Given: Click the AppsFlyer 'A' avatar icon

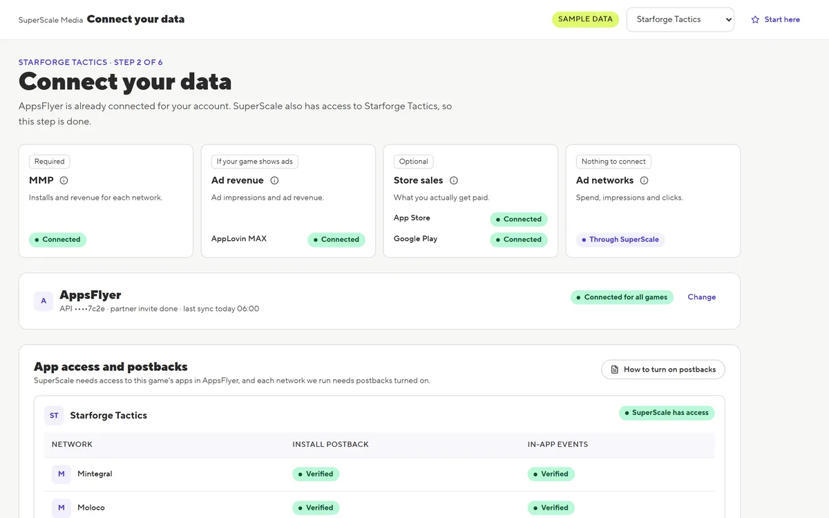Looking at the screenshot, I should click(x=44, y=301).
